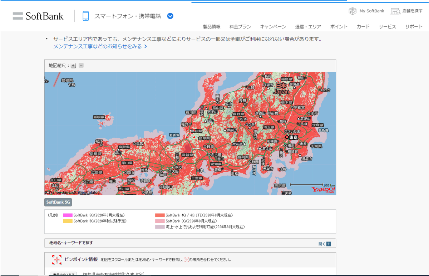Open the 通信・エリア menu
The image size is (429, 276).
click(308, 27)
